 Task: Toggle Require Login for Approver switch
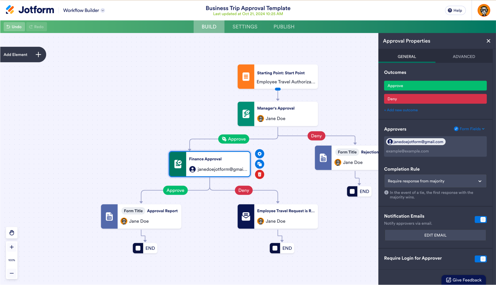(481, 259)
